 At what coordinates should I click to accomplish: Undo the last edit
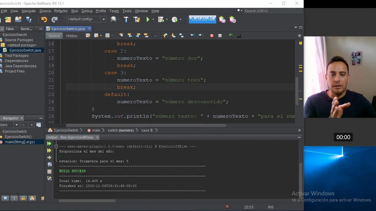44,20
